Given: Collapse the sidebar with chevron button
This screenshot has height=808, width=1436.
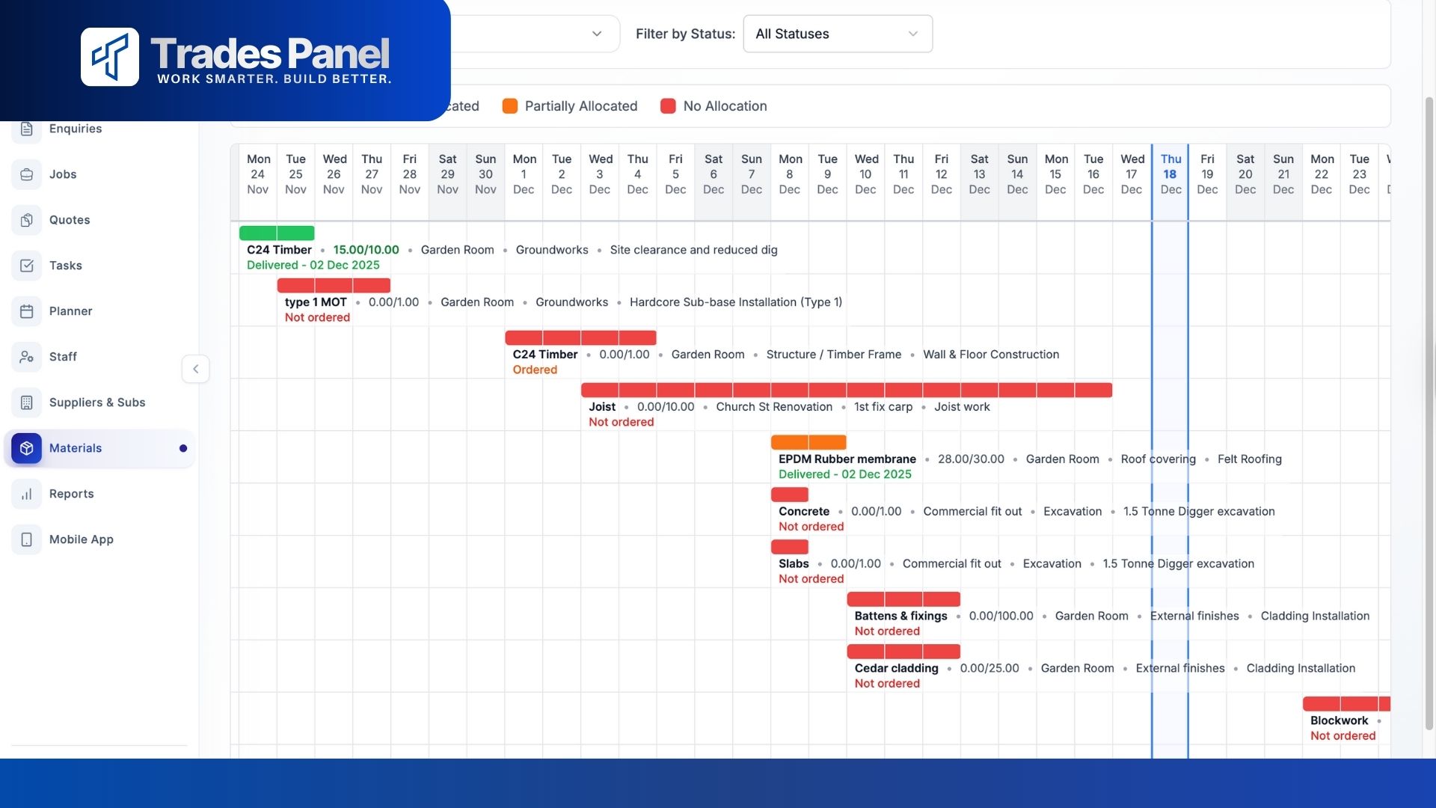Looking at the screenshot, I should tap(195, 369).
